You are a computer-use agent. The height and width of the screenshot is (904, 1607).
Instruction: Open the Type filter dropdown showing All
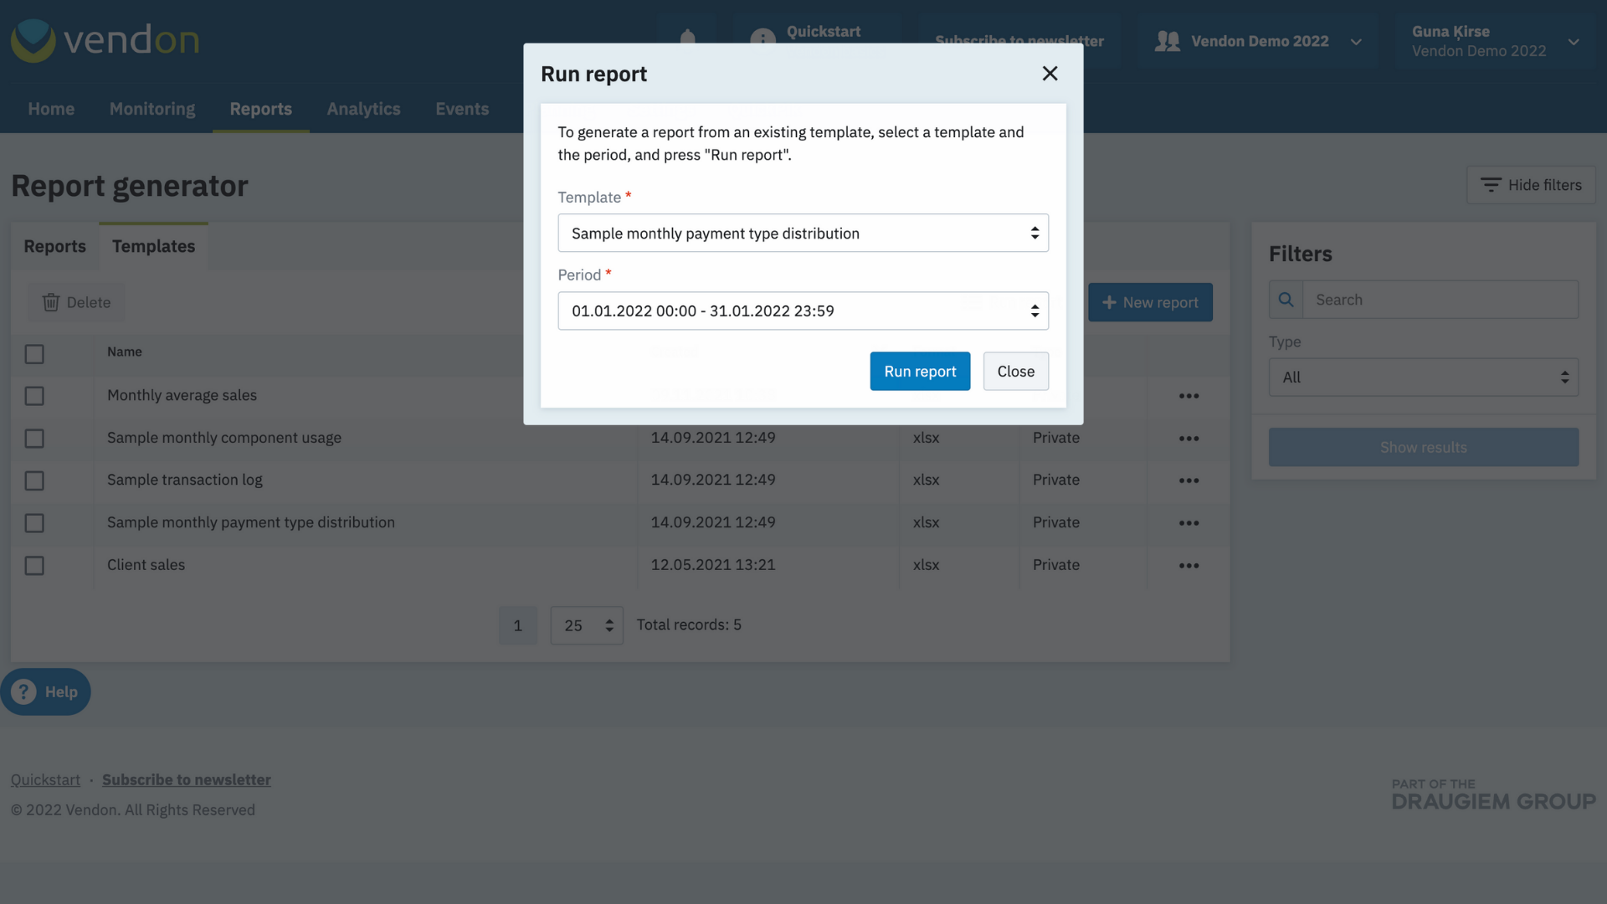tap(1423, 378)
